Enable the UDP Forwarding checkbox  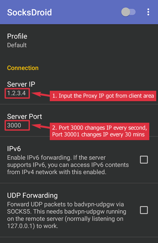(144, 210)
